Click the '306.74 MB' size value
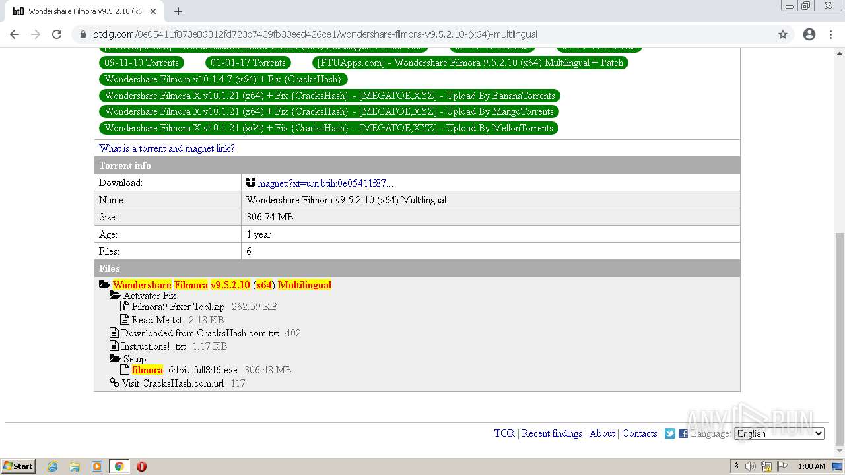845x475 pixels. 270,217
